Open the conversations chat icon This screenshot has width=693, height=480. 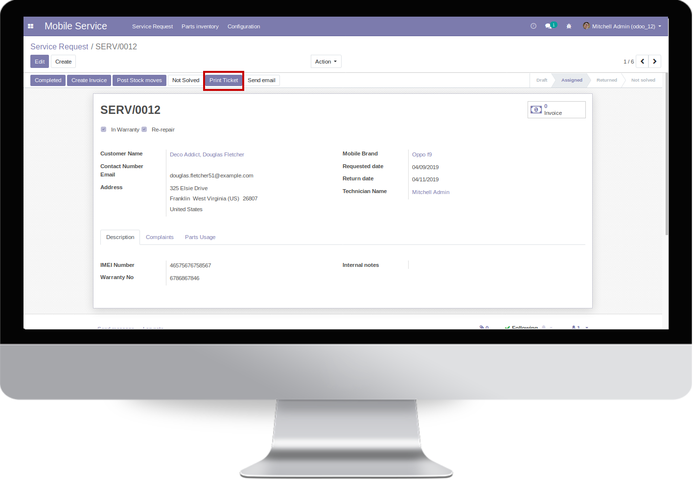click(548, 26)
